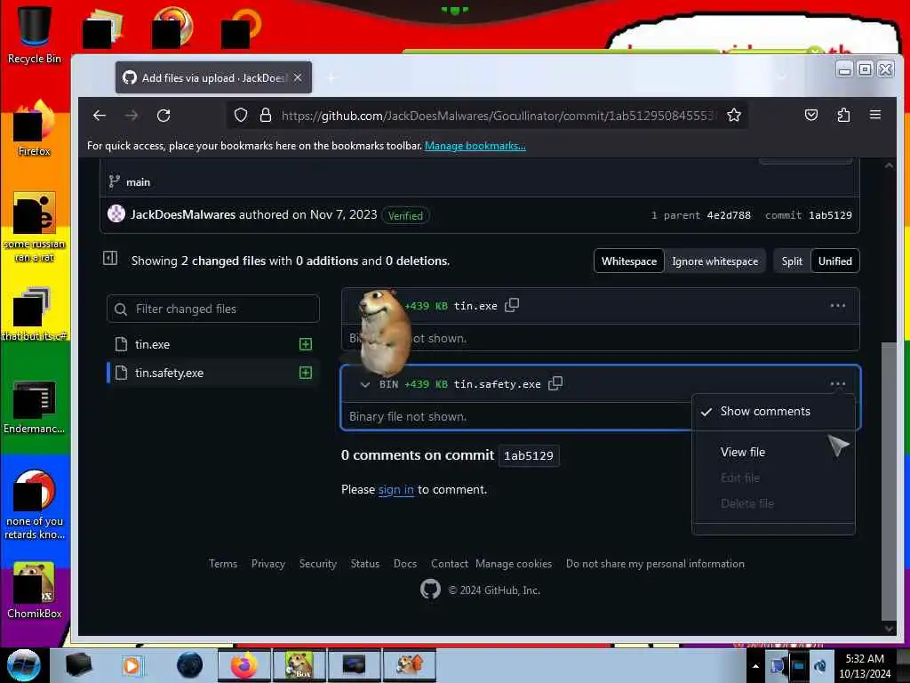Open the 'some russian ran a rat' desktop icon
The width and height of the screenshot is (910, 683).
pyautogui.click(x=34, y=228)
